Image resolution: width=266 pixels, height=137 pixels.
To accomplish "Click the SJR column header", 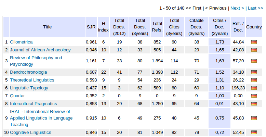I will (91, 27).
